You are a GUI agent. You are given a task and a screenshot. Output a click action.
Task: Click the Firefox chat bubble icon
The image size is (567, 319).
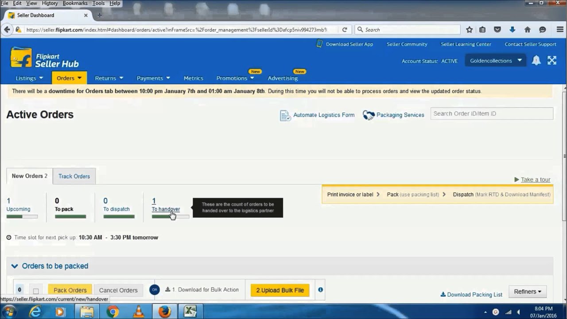pos(542,30)
